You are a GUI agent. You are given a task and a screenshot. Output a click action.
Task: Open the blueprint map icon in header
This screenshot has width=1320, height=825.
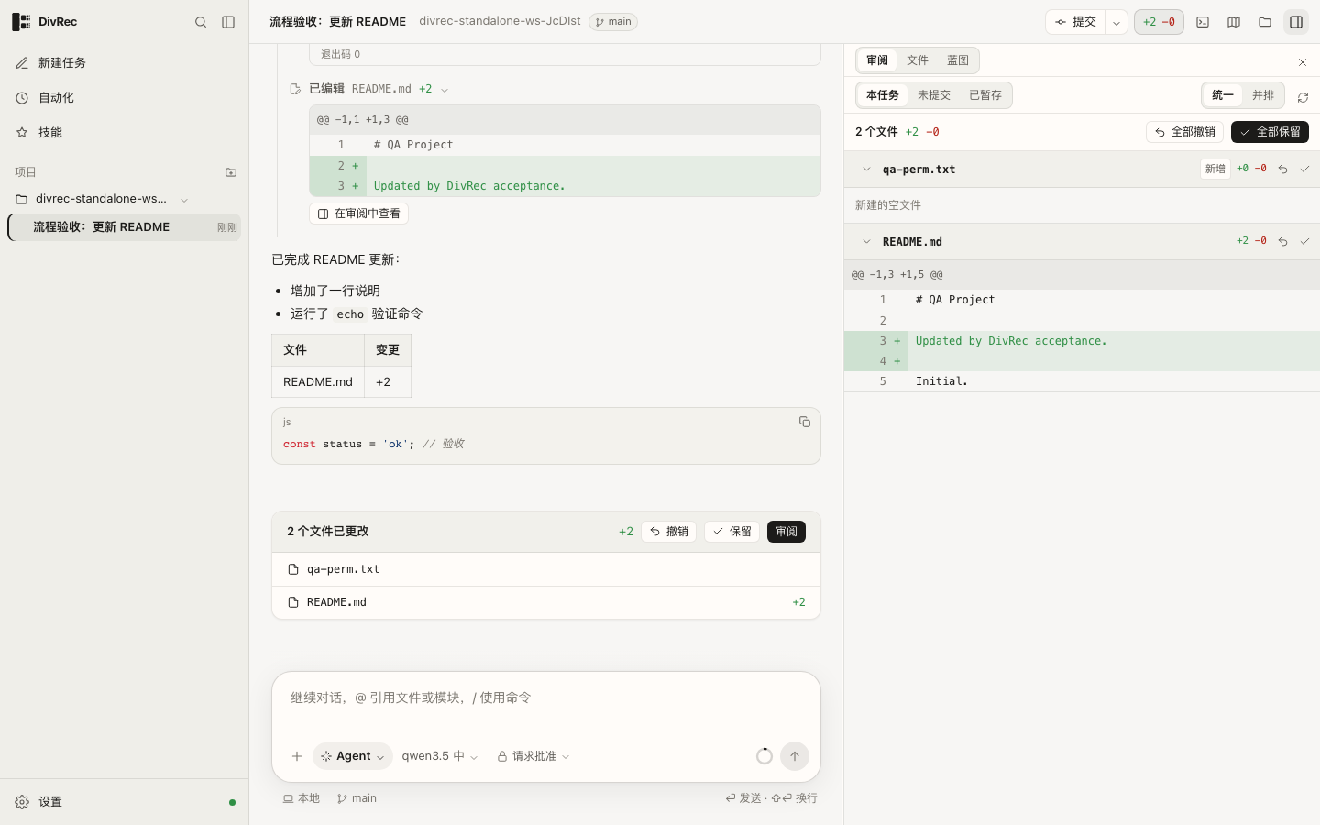pyautogui.click(x=1234, y=22)
